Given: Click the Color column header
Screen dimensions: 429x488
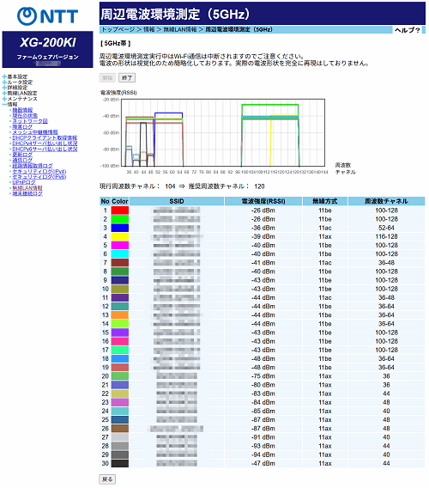Looking at the screenshot, I should [120, 201].
